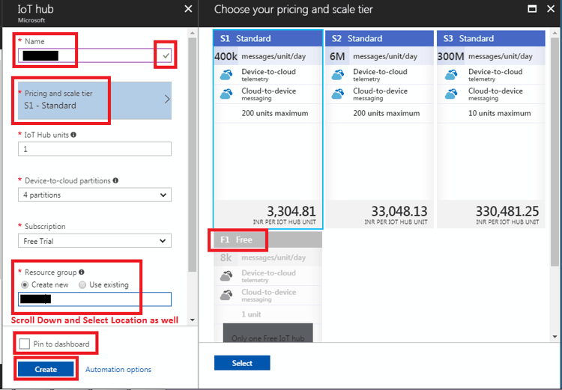Click info icon next to Resource group

click(81, 272)
